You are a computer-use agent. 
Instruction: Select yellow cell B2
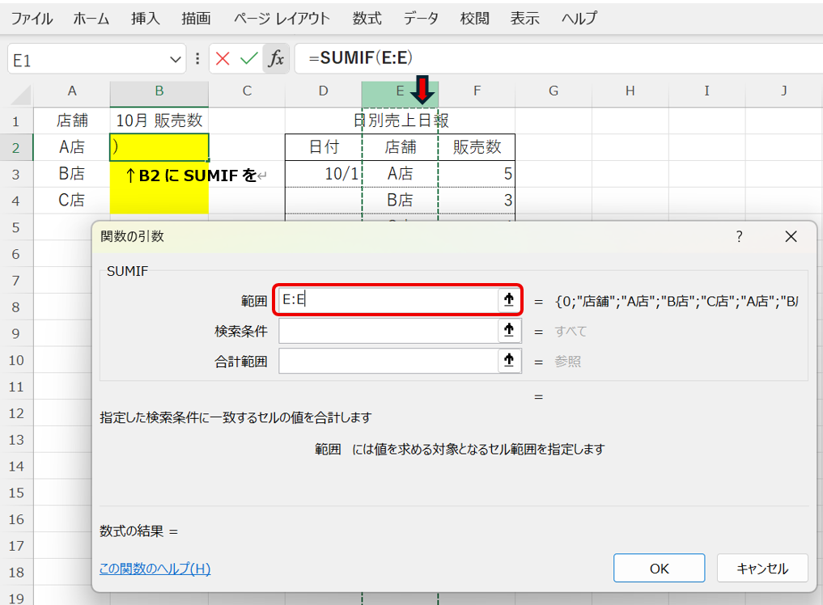click(x=159, y=147)
